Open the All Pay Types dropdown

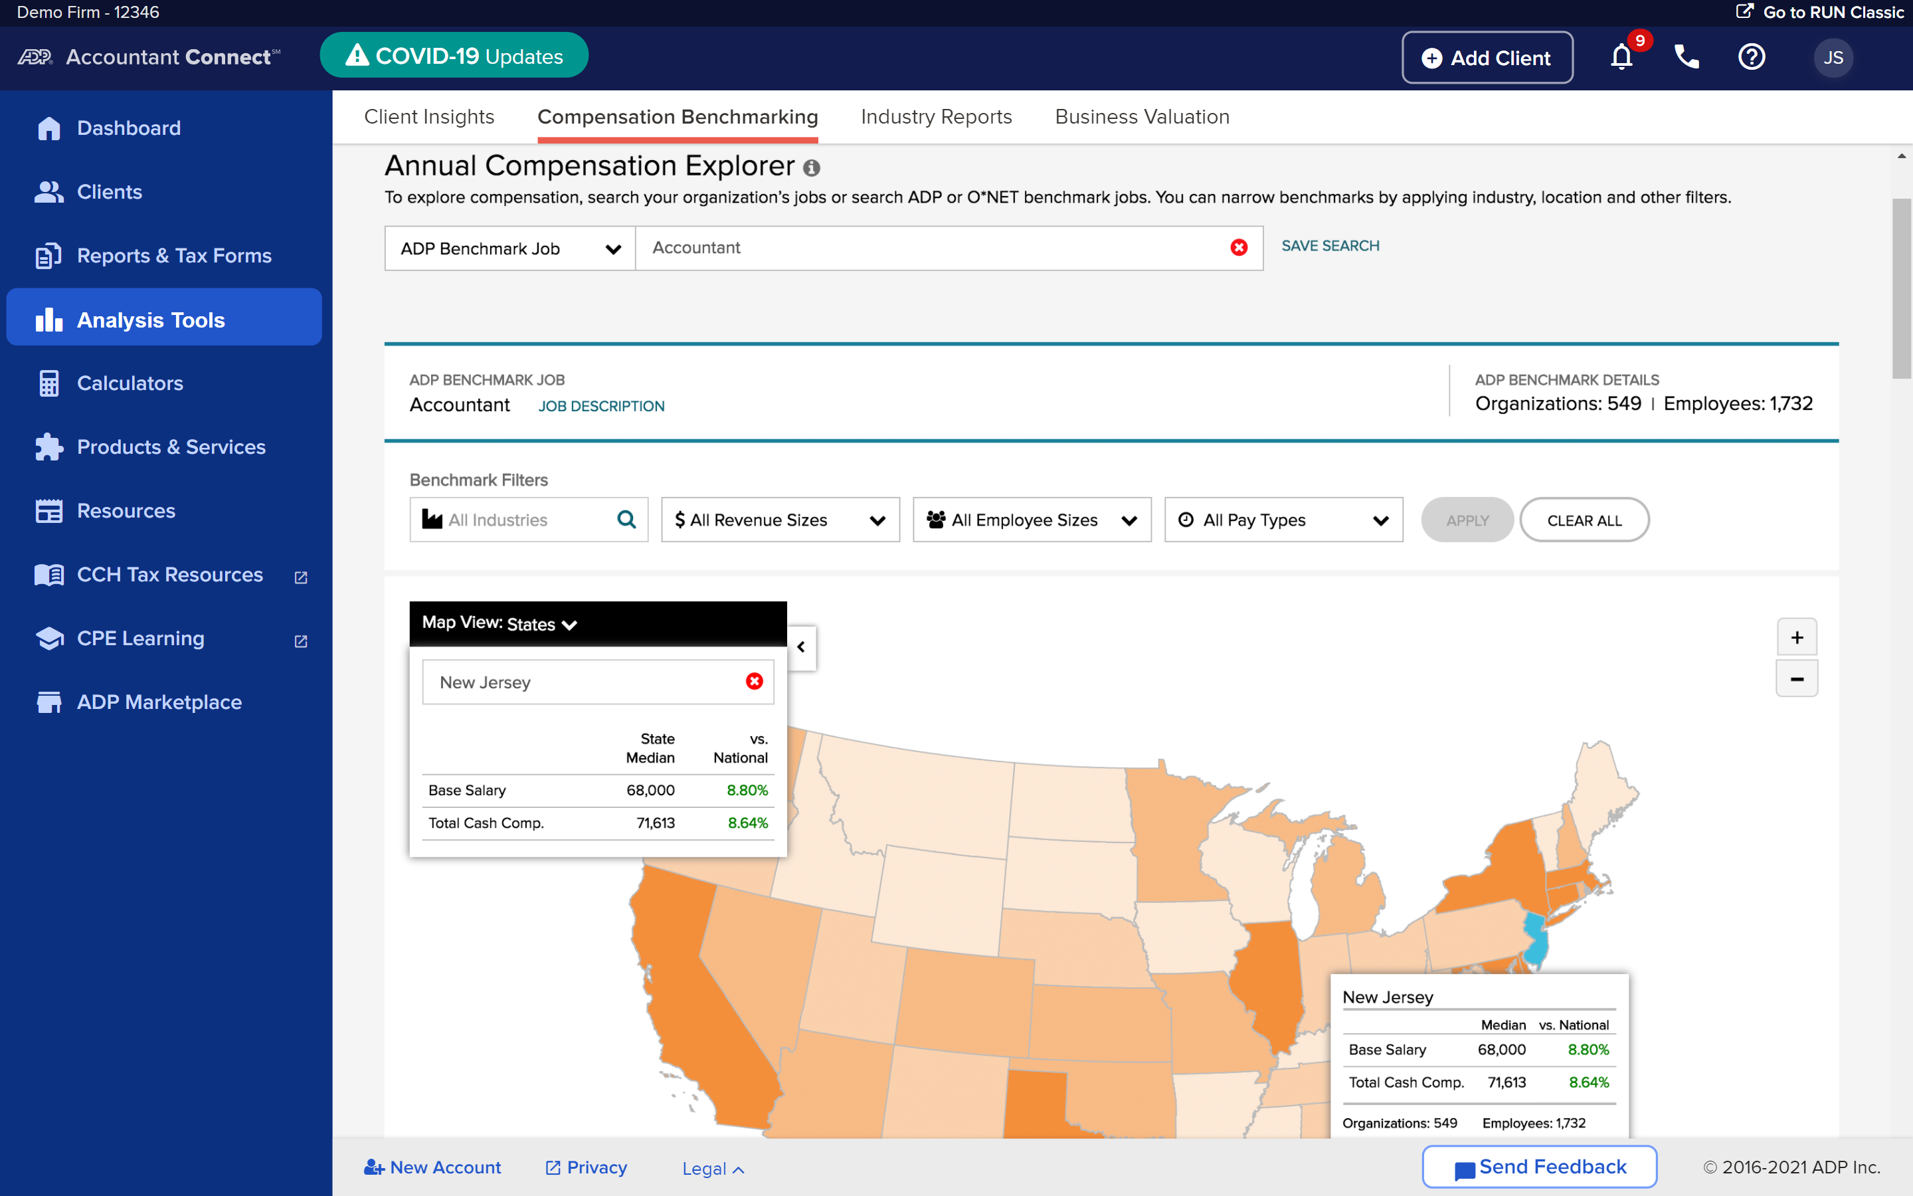click(x=1283, y=520)
